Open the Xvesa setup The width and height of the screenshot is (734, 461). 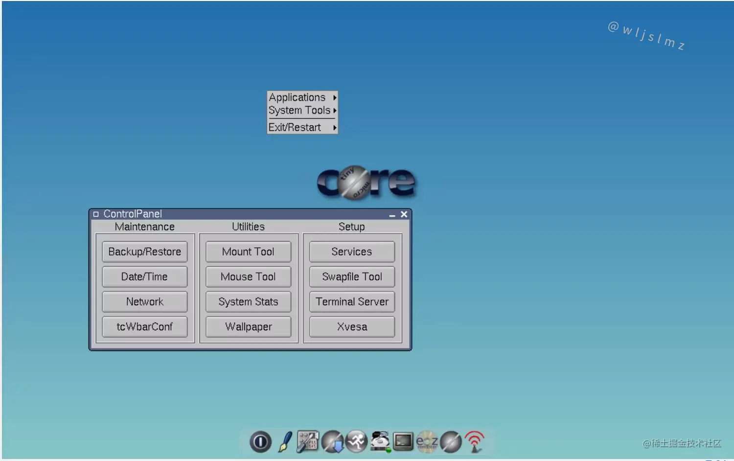(x=352, y=326)
